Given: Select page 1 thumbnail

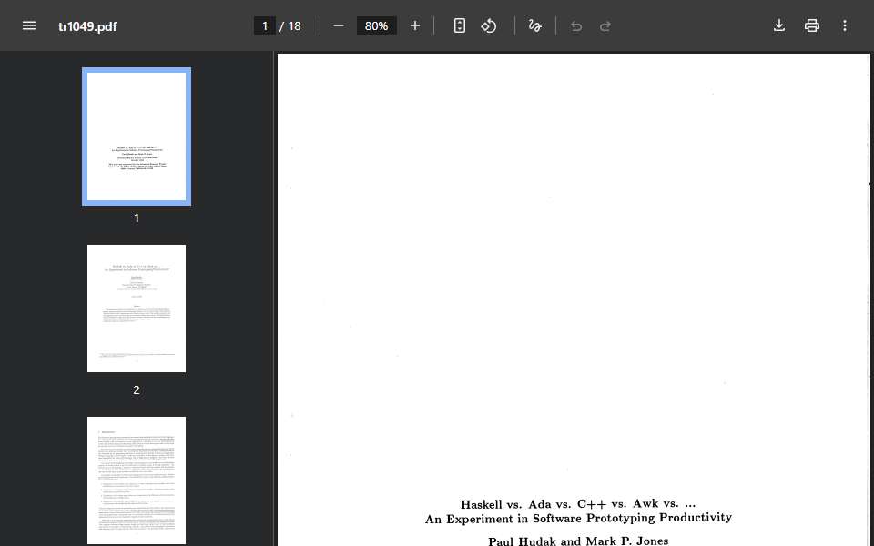Looking at the screenshot, I should [137, 136].
